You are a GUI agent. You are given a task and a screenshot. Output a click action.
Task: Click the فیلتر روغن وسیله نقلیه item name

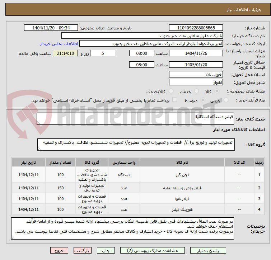pos(182,188)
